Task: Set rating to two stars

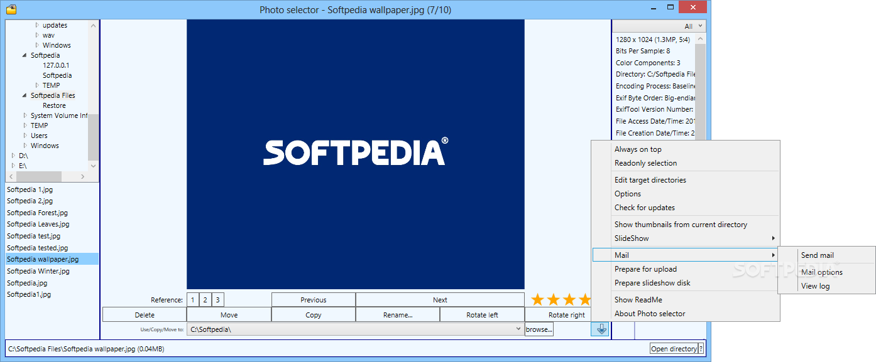Action: 554,300
